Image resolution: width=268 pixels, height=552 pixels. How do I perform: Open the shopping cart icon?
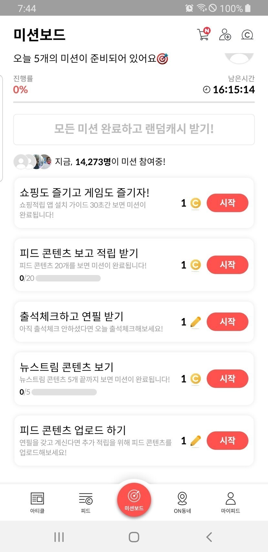pyautogui.click(x=203, y=34)
